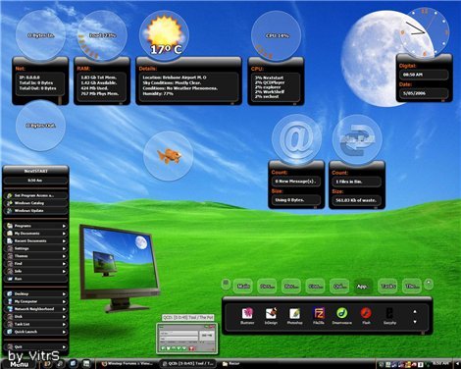Toggle the small square button left of Main tab
The width and height of the screenshot is (461, 369).
click(x=226, y=284)
